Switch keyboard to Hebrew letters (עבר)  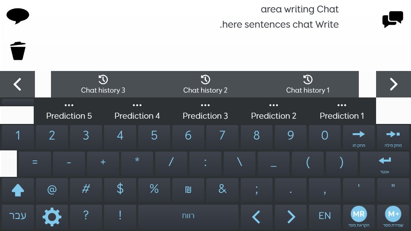coord(18,217)
